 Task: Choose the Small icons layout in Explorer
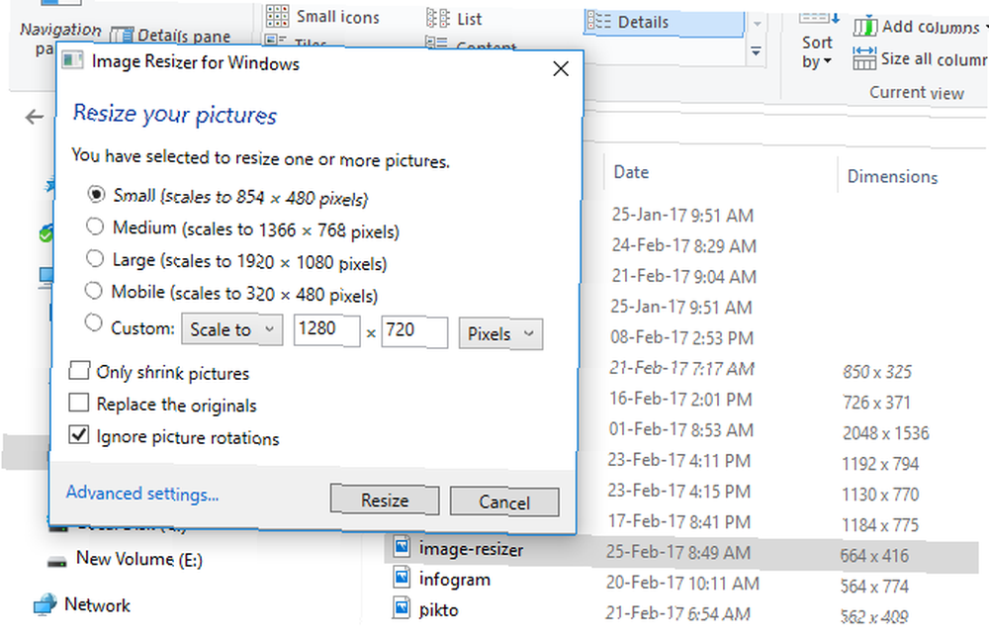coord(322,17)
